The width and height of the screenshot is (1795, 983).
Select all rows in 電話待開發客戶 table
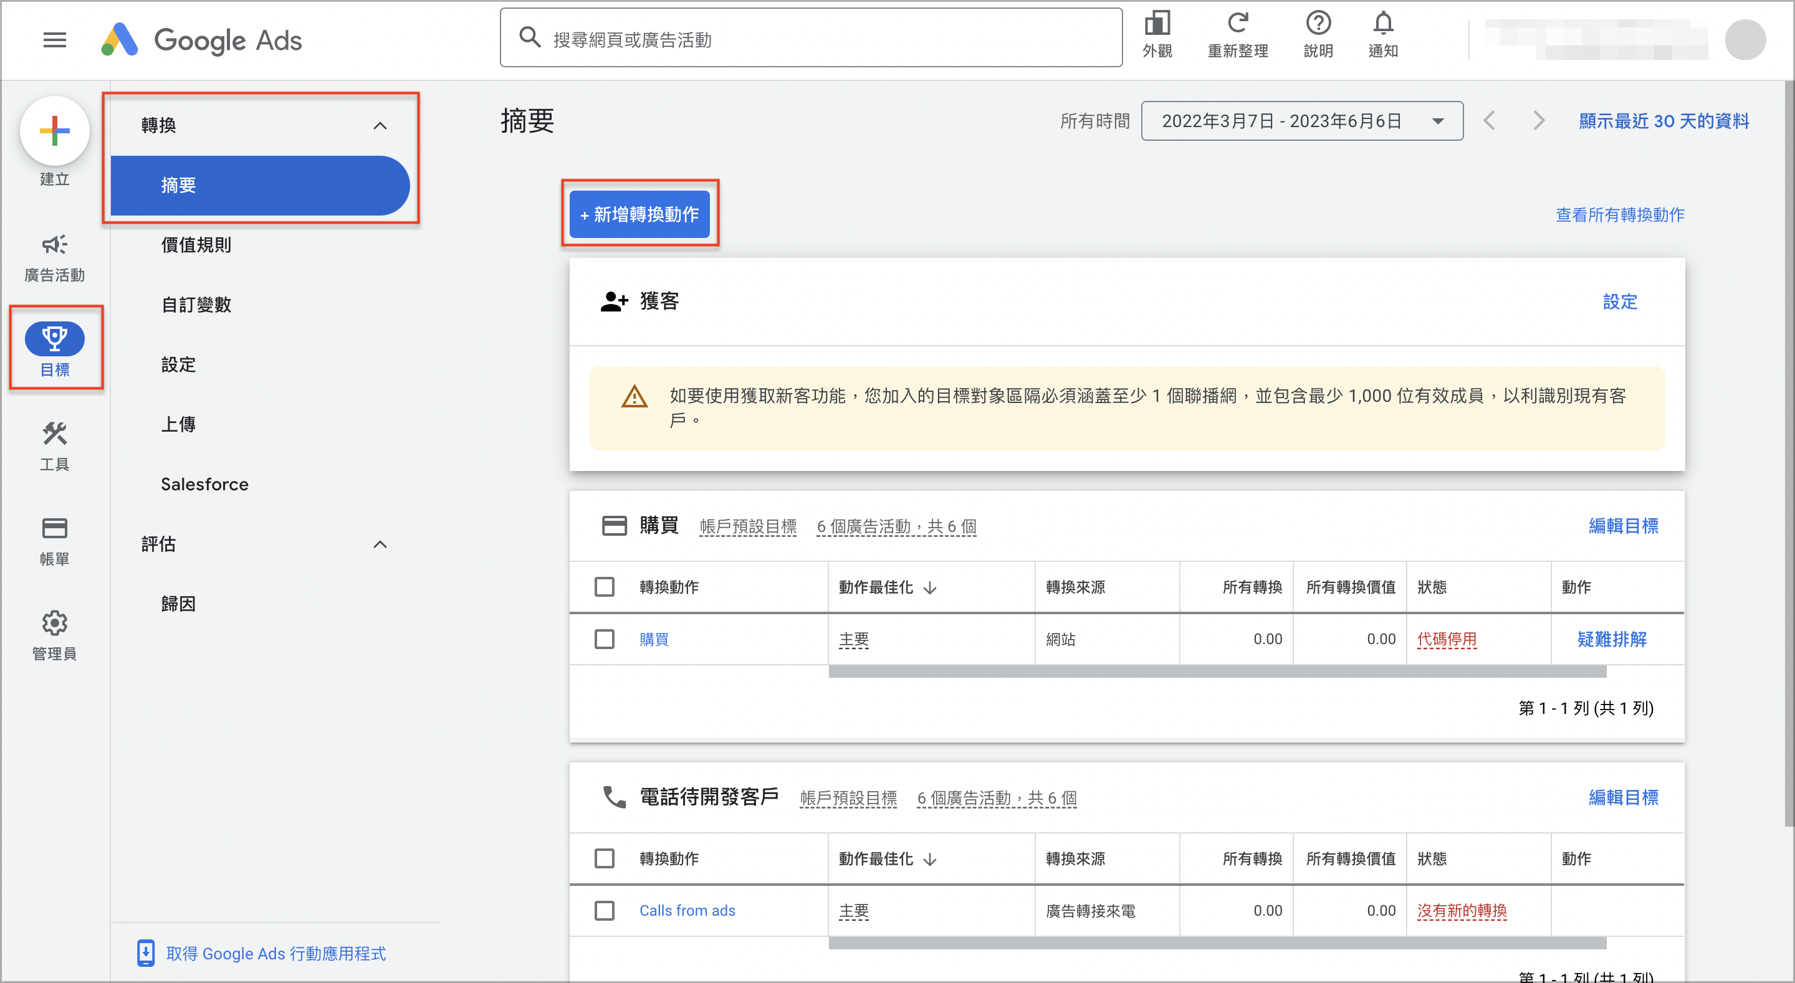(x=604, y=858)
